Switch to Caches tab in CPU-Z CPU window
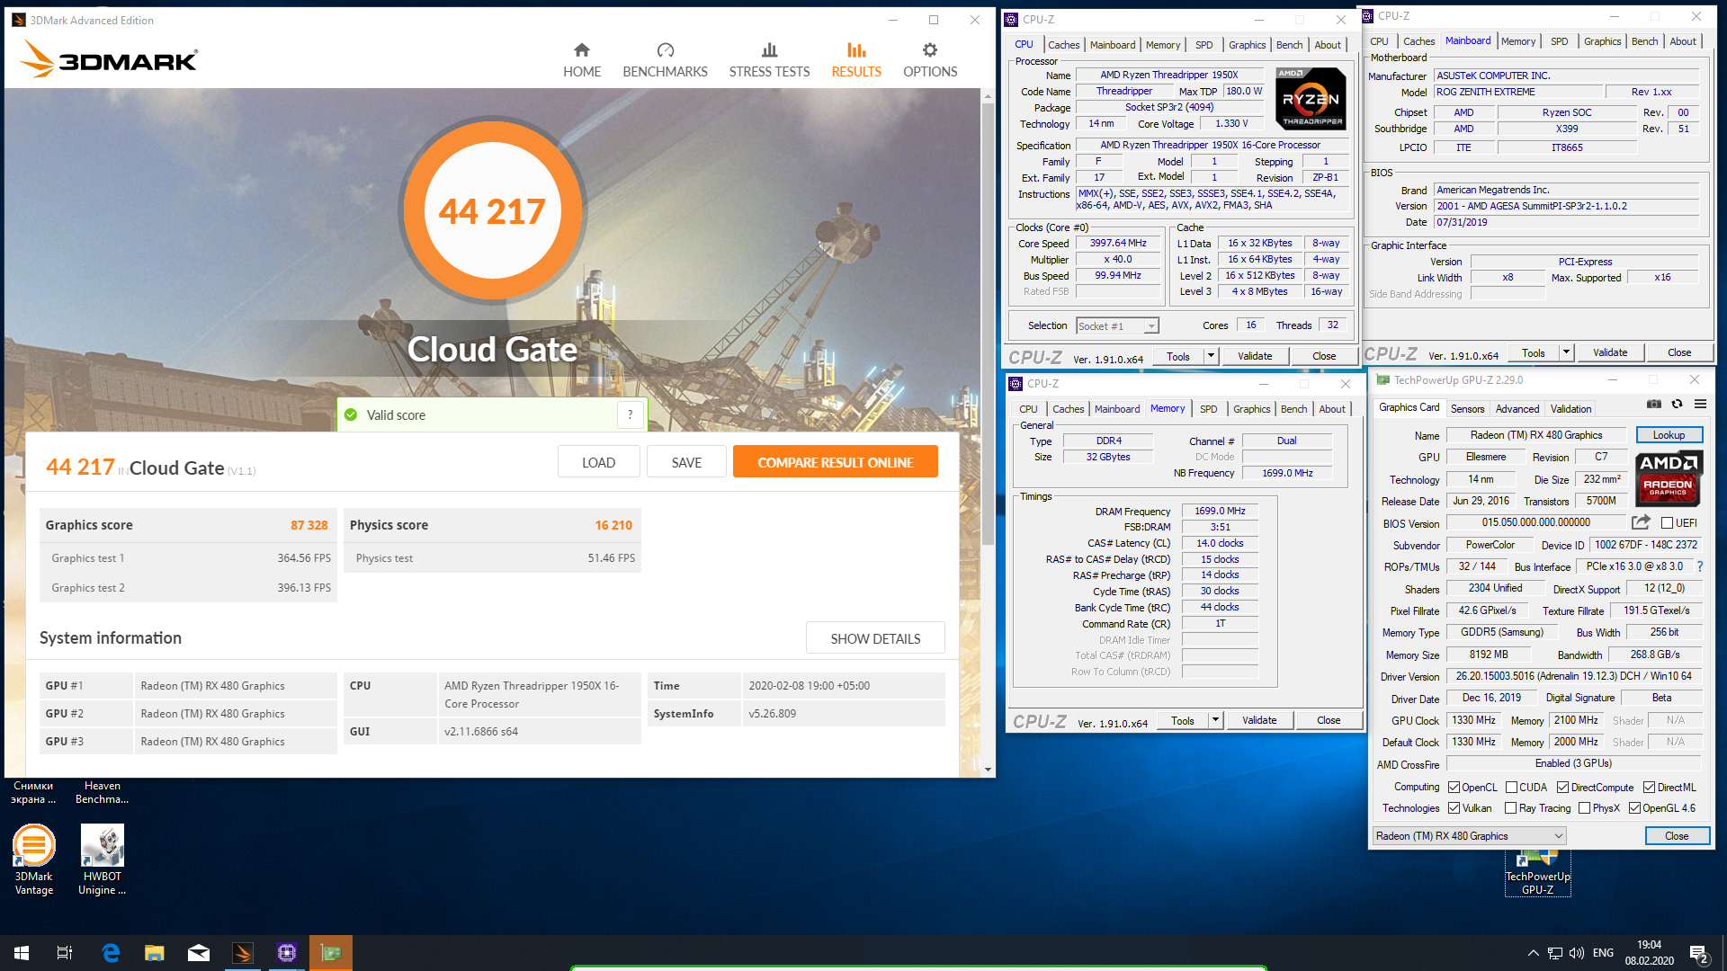This screenshot has height=971, width=1727. [1063, 45]
